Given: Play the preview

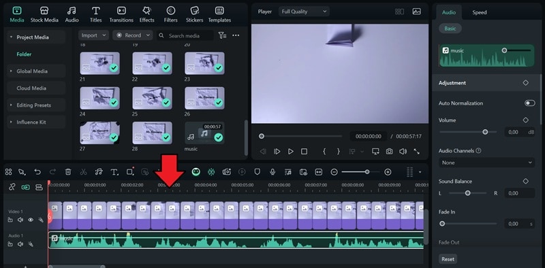Looking at the screenshot, I should tap(291, 152).
